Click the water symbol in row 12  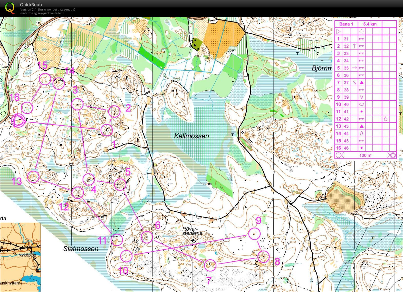[x=385, y=119]
